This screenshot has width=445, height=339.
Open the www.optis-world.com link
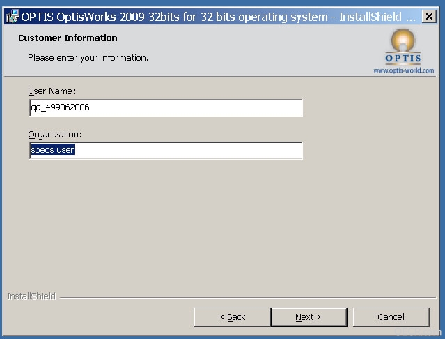tap(404, 70)
